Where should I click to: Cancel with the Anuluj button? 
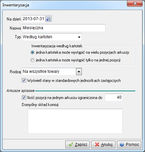(x=103, y=145)
